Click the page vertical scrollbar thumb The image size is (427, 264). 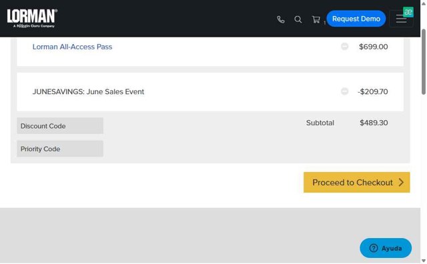click(x=424, y=62)
